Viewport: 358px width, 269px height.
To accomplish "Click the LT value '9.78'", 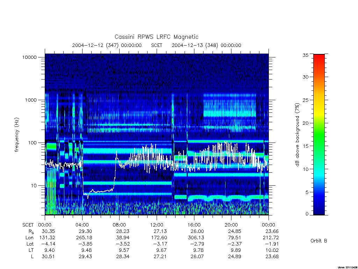I will point(199,250).
